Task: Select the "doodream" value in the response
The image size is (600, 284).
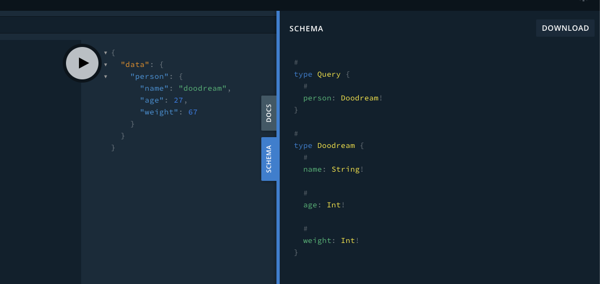Action: (x=203, y=88)
